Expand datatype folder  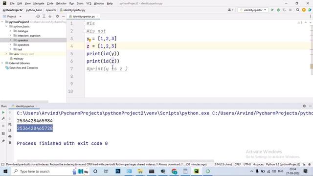[10, 31]
